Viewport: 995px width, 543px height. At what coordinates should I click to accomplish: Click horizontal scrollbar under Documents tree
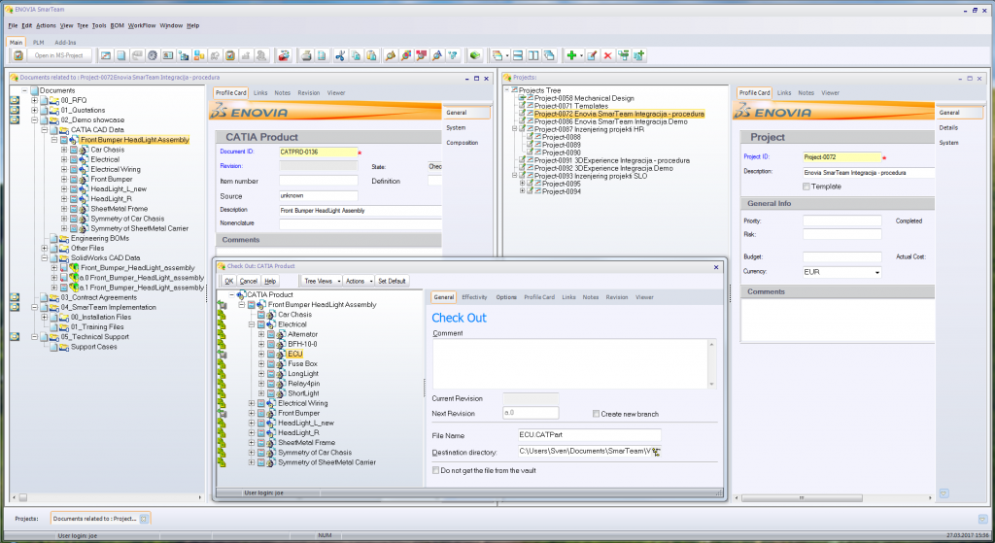(106, 498)
